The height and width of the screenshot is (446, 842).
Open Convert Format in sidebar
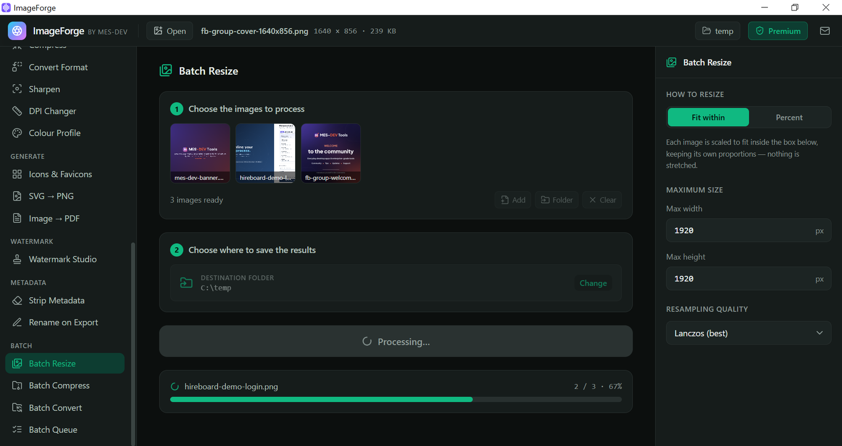(65, 67)
